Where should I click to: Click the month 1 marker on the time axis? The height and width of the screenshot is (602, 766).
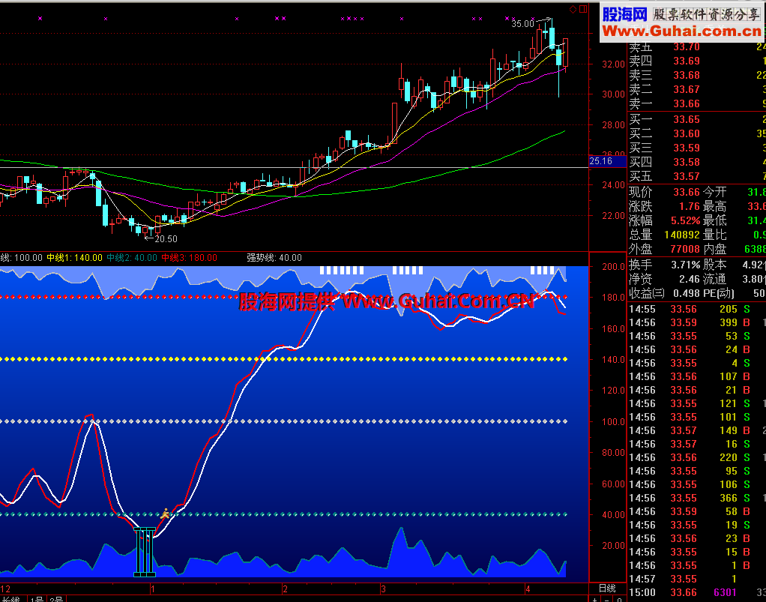pyautogui.click(x=153, y=589)
